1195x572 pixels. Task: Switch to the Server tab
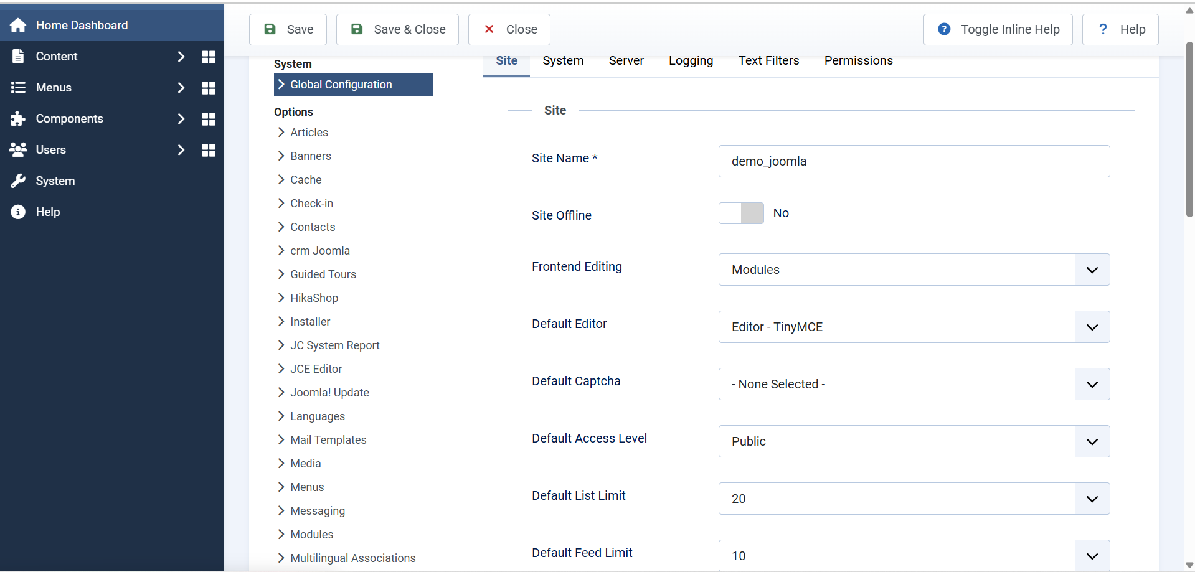click(x=626, y=61)
